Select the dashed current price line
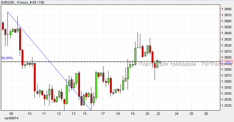The height and width of the screenshot is (122, 234). click(111, 62)
